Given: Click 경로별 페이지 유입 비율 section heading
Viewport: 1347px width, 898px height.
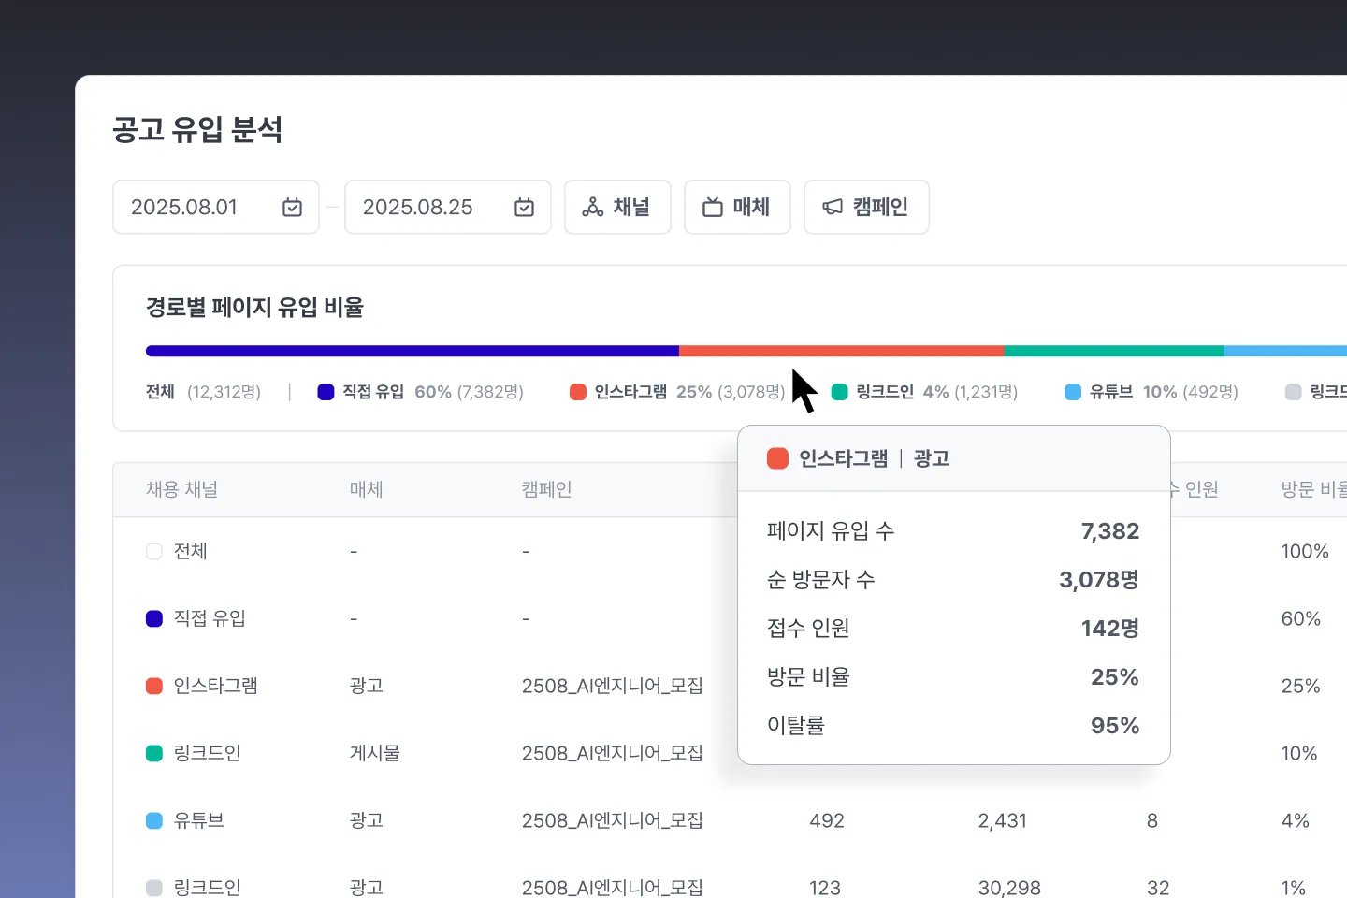Looking at the screenshot, I should [x=254, y=307].
